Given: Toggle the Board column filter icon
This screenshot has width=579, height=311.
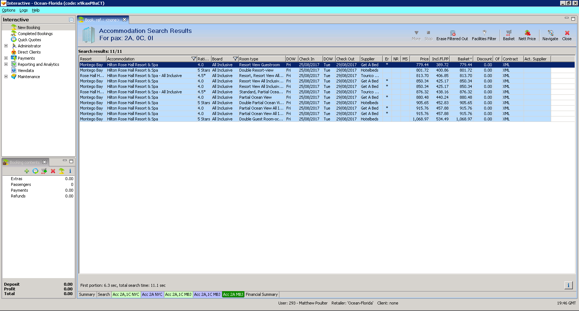Looking at the screenshot, I should tap(235, 59).
